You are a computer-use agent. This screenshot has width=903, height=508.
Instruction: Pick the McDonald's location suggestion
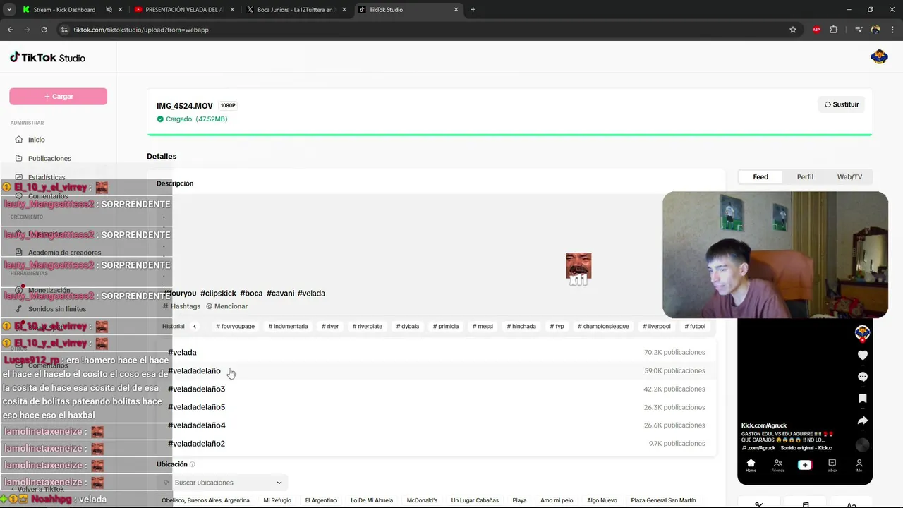(422, 500)
